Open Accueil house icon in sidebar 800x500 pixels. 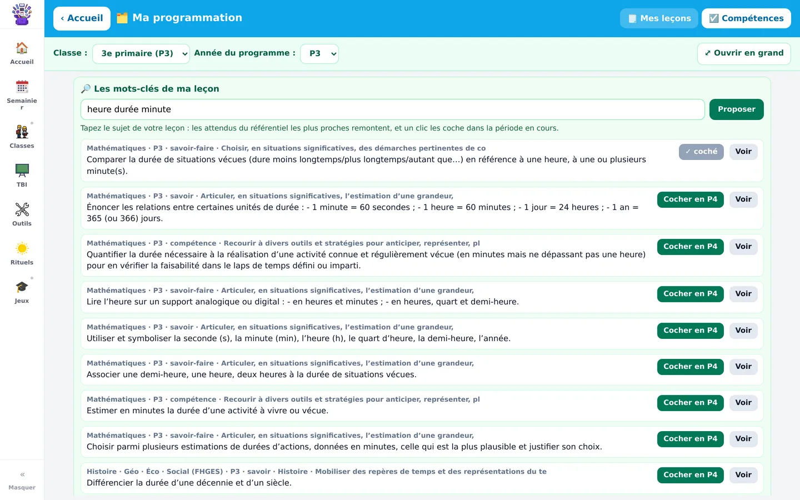pyautogui.click(x=22, y=48)
